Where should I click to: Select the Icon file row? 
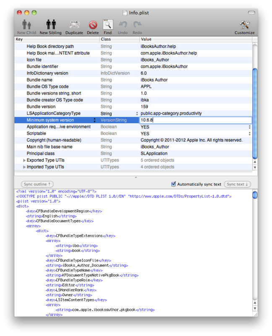(133, 60)
